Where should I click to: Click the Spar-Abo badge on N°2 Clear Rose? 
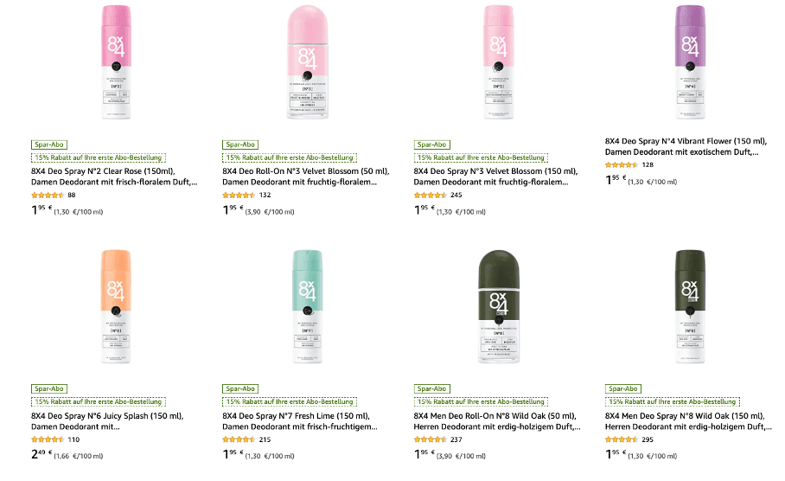point(48,144)
